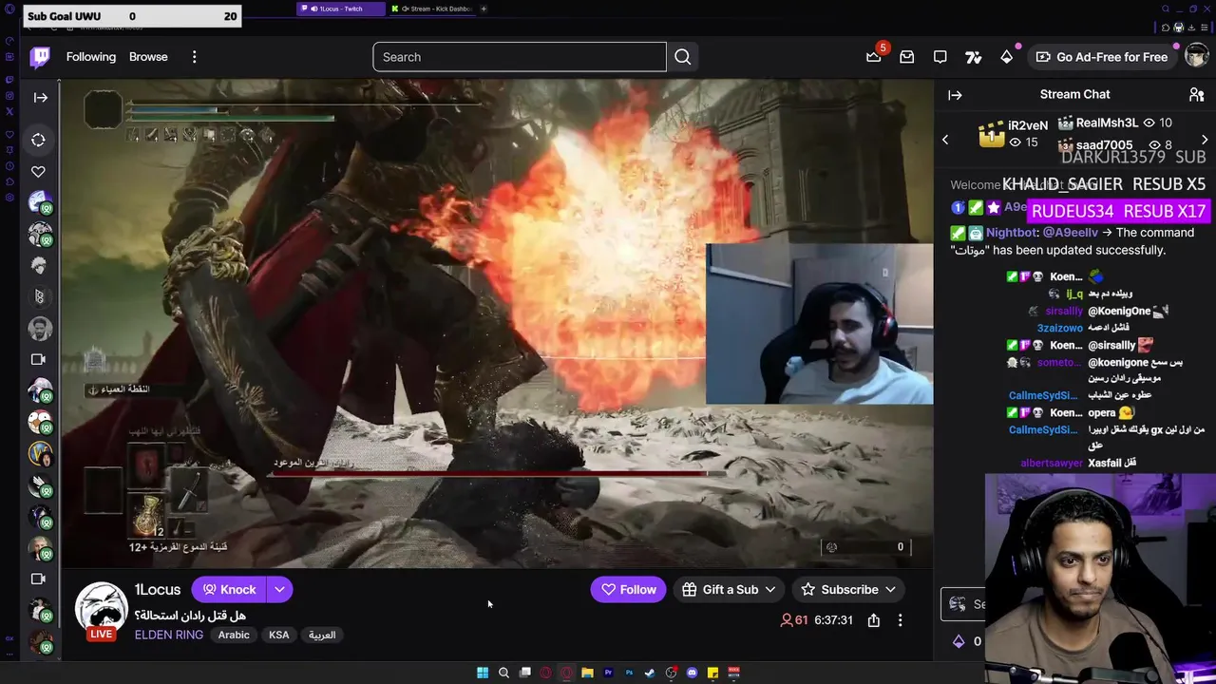This screenshot has width=1216, height=684.
Task: Click the RealMsh3L leaderboard name
Action: [x=1107, y=123]
